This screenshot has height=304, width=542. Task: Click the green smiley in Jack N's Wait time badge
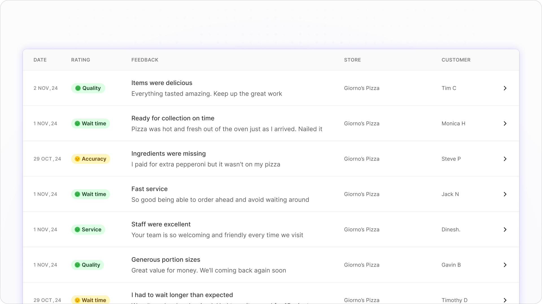pos(77,194)
